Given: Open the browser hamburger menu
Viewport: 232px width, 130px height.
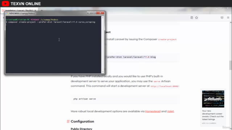Looking at the screenshot, I should coord(228,18).
